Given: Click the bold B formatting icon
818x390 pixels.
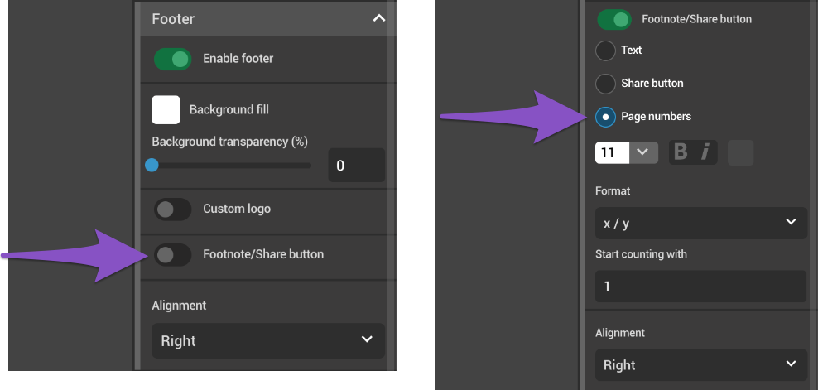Looking at the screenshot, I should (681, 152).
